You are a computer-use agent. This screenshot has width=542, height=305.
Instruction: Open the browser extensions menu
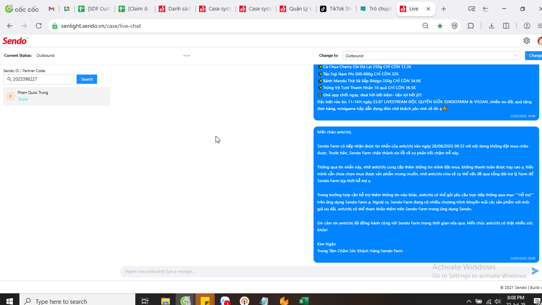point(471,26)
